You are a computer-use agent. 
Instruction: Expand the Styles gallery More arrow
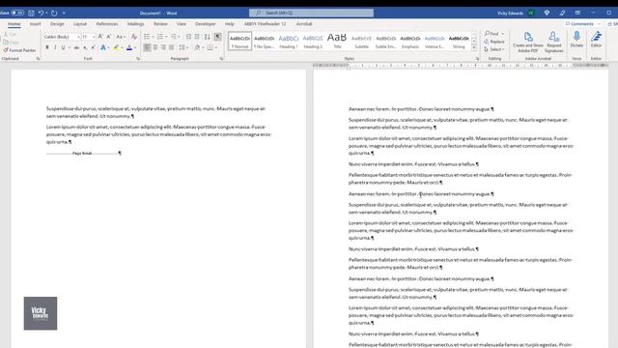point(474,47)
